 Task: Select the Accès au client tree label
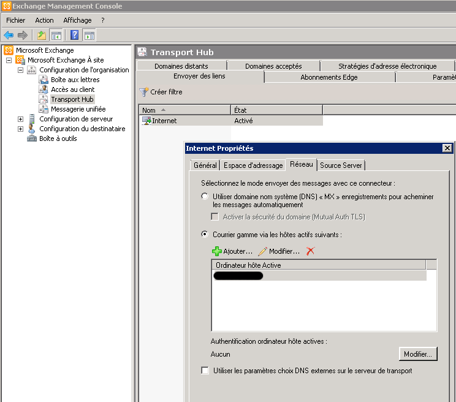pyautogui.click(x=73, y=89)
